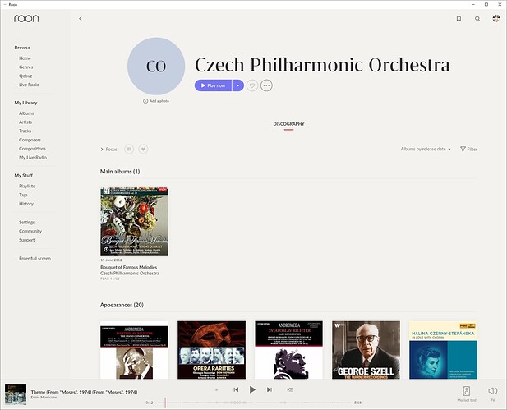Open Bouquet of Famous Melodies album cover

coord(134,222)
